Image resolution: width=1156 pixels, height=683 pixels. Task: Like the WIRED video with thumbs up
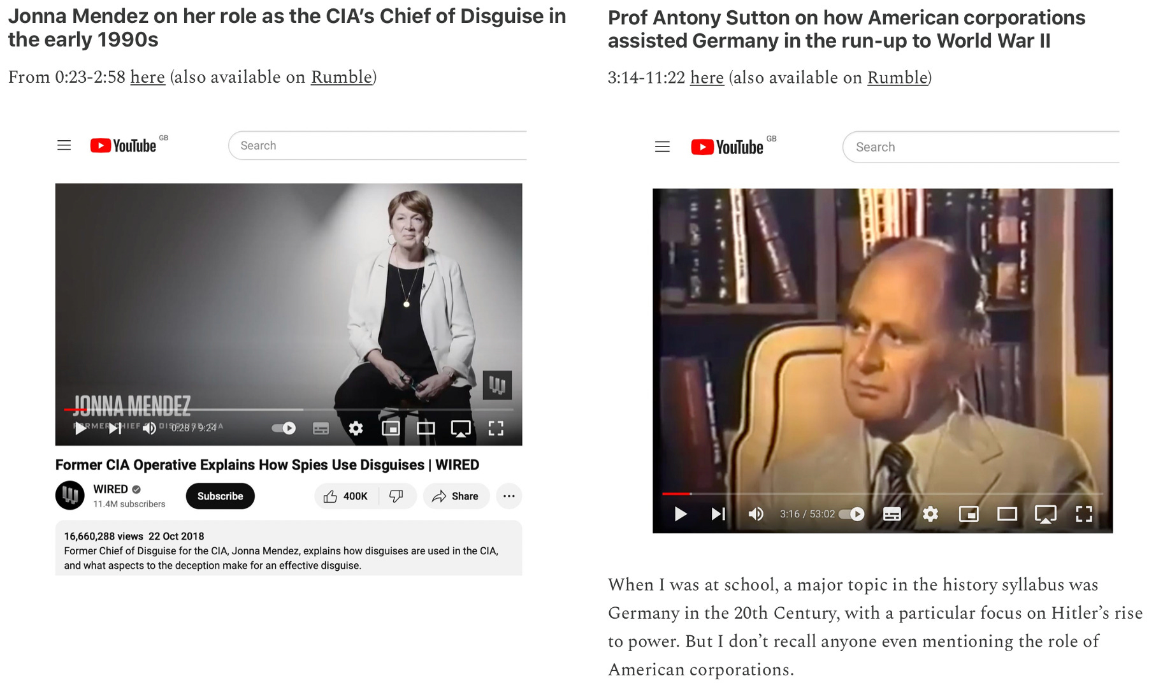click(x=346, y=496)
